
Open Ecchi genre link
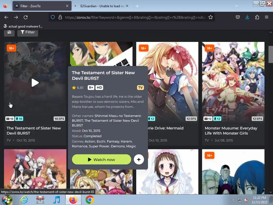(101, 141)
